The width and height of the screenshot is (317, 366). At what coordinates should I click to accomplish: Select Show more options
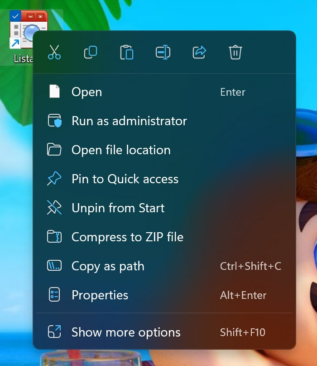pos(164,332)
